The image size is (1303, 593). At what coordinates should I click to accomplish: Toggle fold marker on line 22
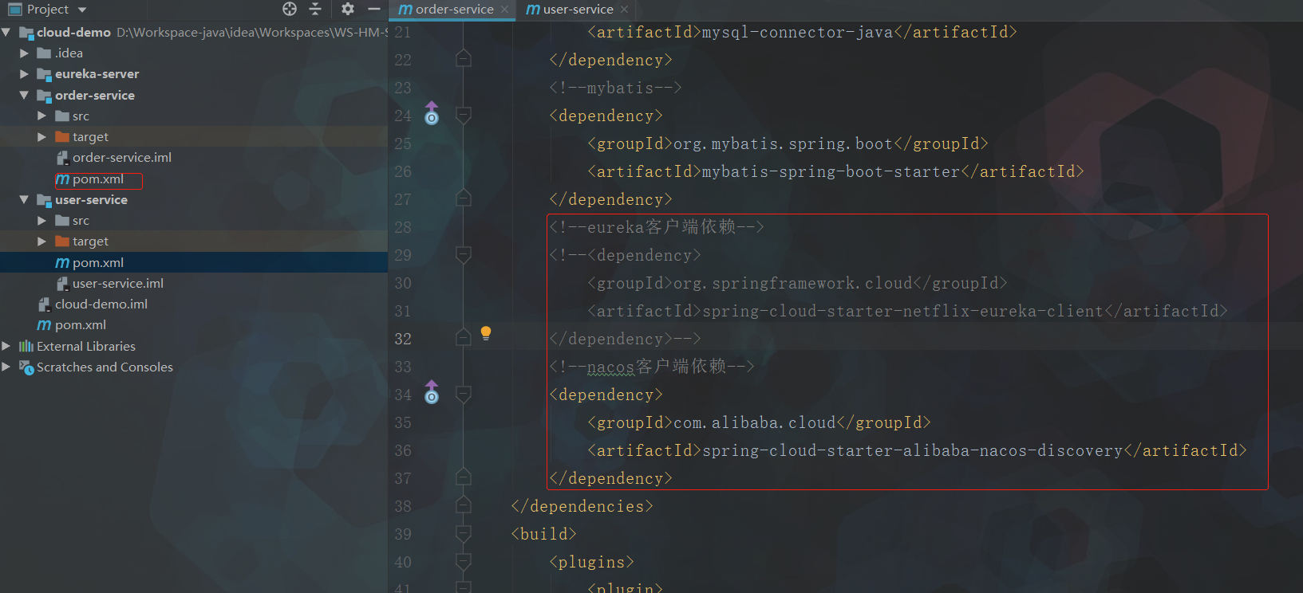(x=463, y=59)
